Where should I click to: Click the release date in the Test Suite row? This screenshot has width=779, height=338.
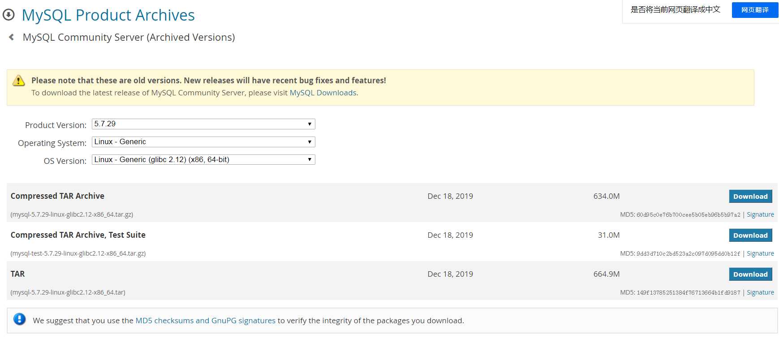click(x=450, y=235)
